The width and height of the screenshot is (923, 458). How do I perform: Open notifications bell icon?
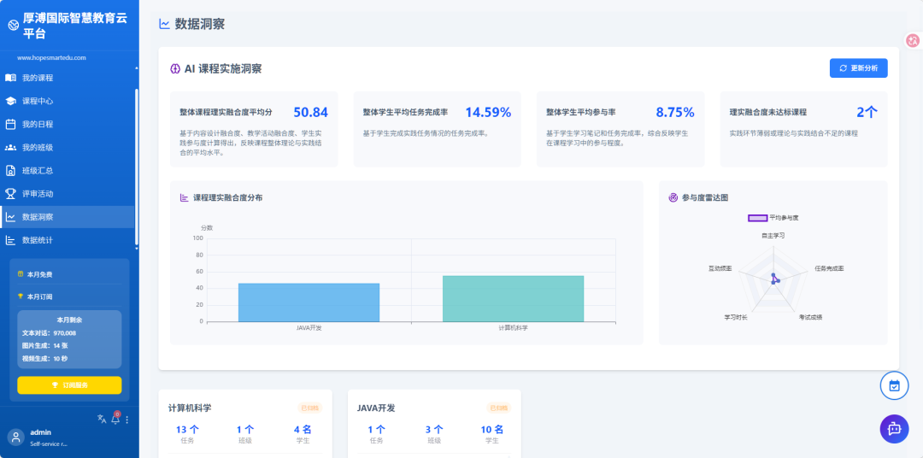[115, 420]
